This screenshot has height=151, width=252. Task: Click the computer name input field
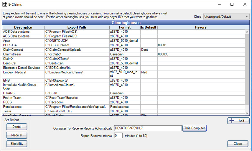[148, 128]
